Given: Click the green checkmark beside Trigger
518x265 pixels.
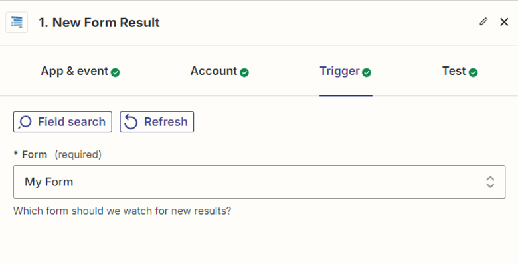Looking at the screenshot, I should 367,72.
